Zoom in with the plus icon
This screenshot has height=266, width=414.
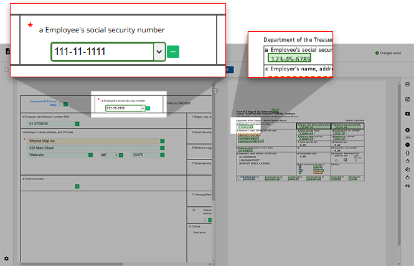[407, 130]
